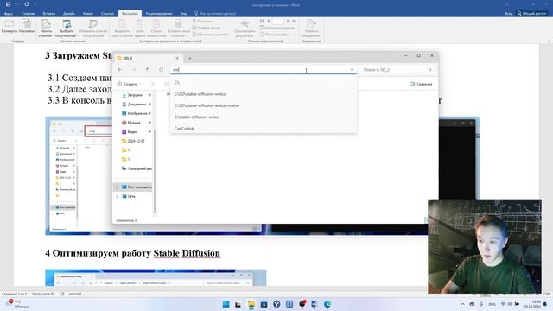Open the Файл tab in Word
This screenshot has height=311, width=553.
(9, 14)
